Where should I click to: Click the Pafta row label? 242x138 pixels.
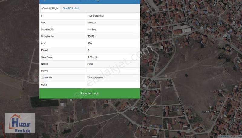(x=44, y=85)
